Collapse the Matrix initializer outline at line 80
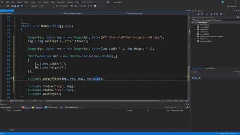This screenshot has width=240, height=135. 15,56
